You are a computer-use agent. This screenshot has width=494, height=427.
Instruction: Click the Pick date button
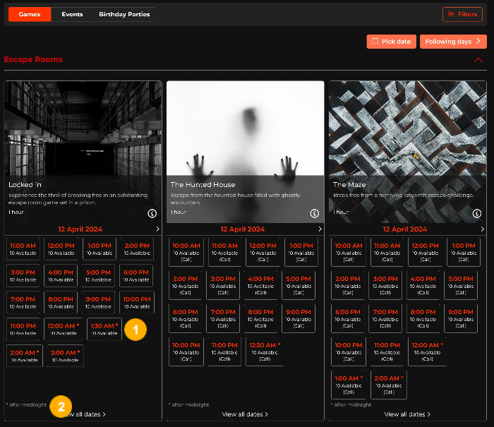click(391, 42)
